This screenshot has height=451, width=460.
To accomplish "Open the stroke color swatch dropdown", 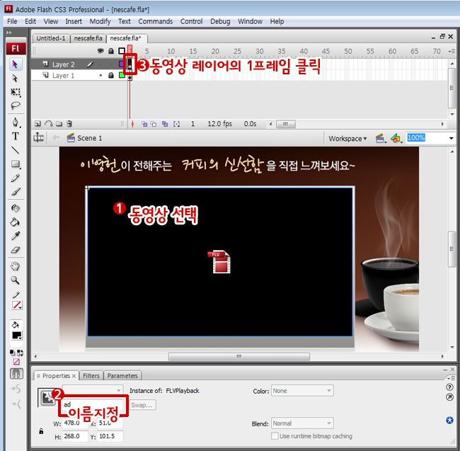I will tap(17, 305).
